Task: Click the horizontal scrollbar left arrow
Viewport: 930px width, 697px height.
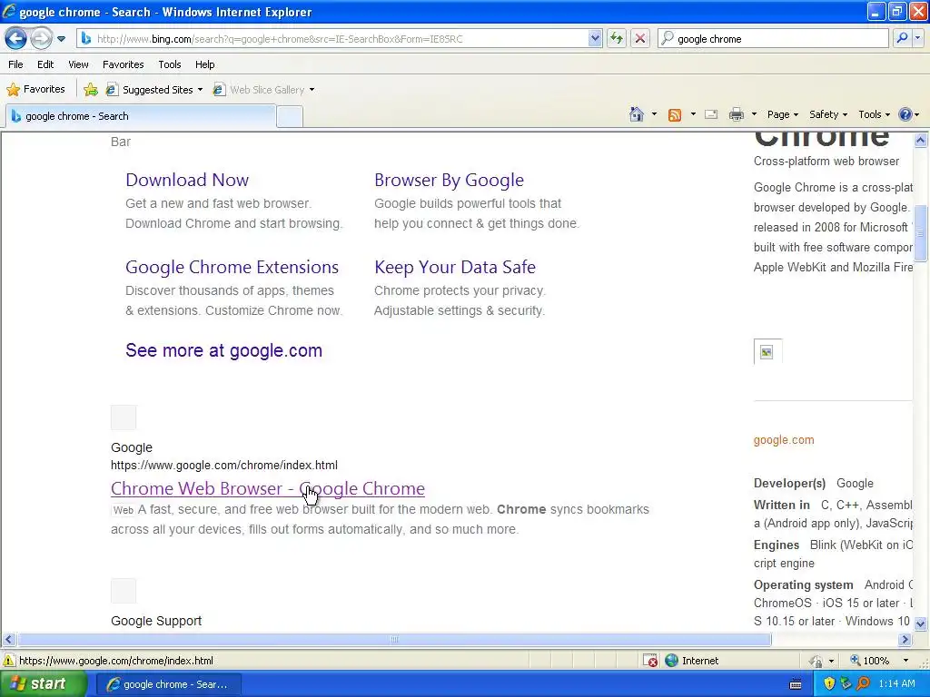Action: tap(8, 640)
